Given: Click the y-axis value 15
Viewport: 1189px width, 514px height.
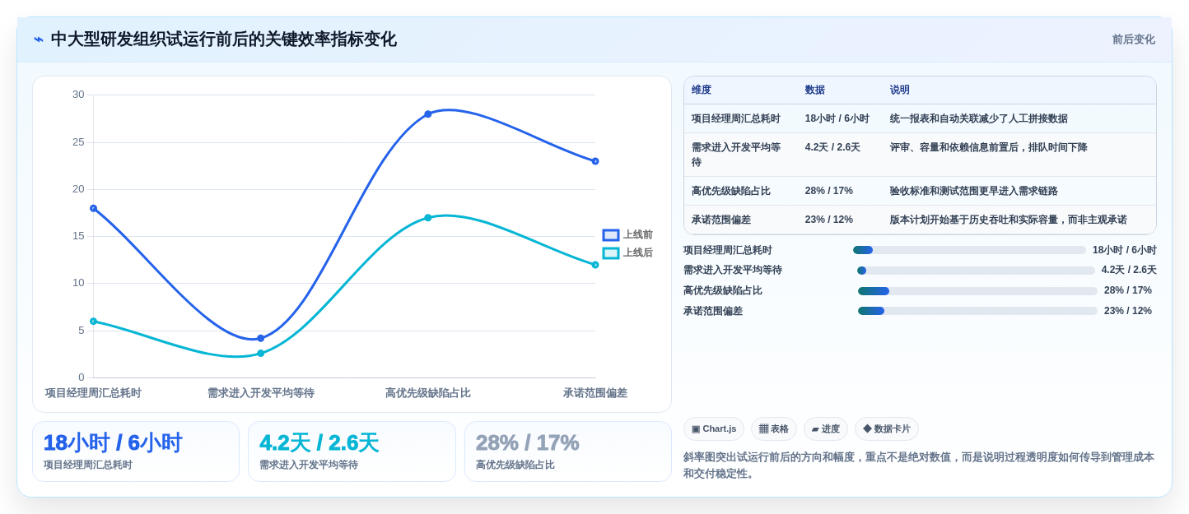Looking at the screenshot, I should (x=78, y=236).
